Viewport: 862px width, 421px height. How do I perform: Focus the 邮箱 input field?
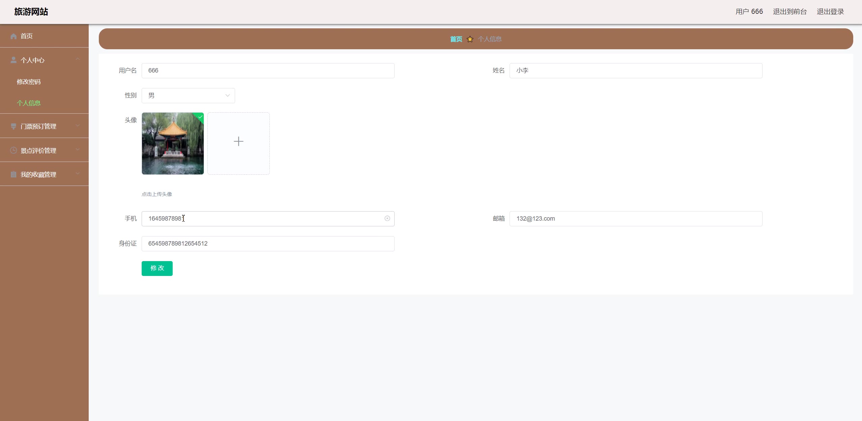pos(636,219)
